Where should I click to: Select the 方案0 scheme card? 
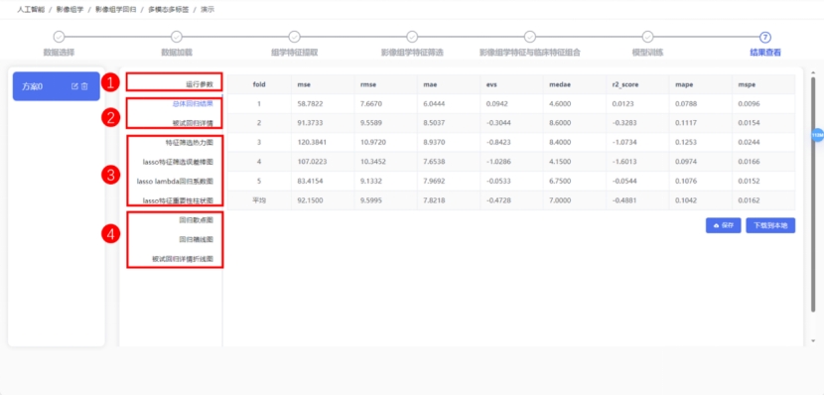coord(57,86)
